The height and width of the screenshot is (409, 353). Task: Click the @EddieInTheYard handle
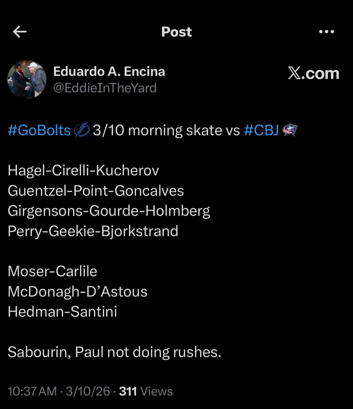(x=105, y=88)
